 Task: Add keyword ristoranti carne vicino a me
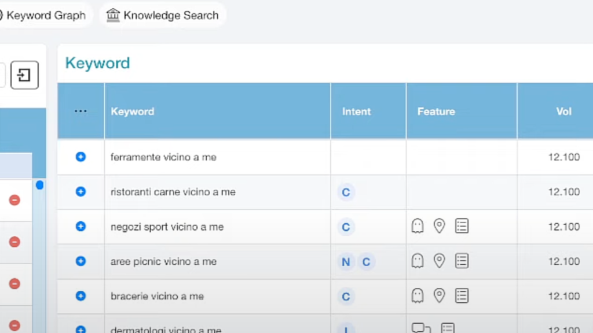coord(80,191)
